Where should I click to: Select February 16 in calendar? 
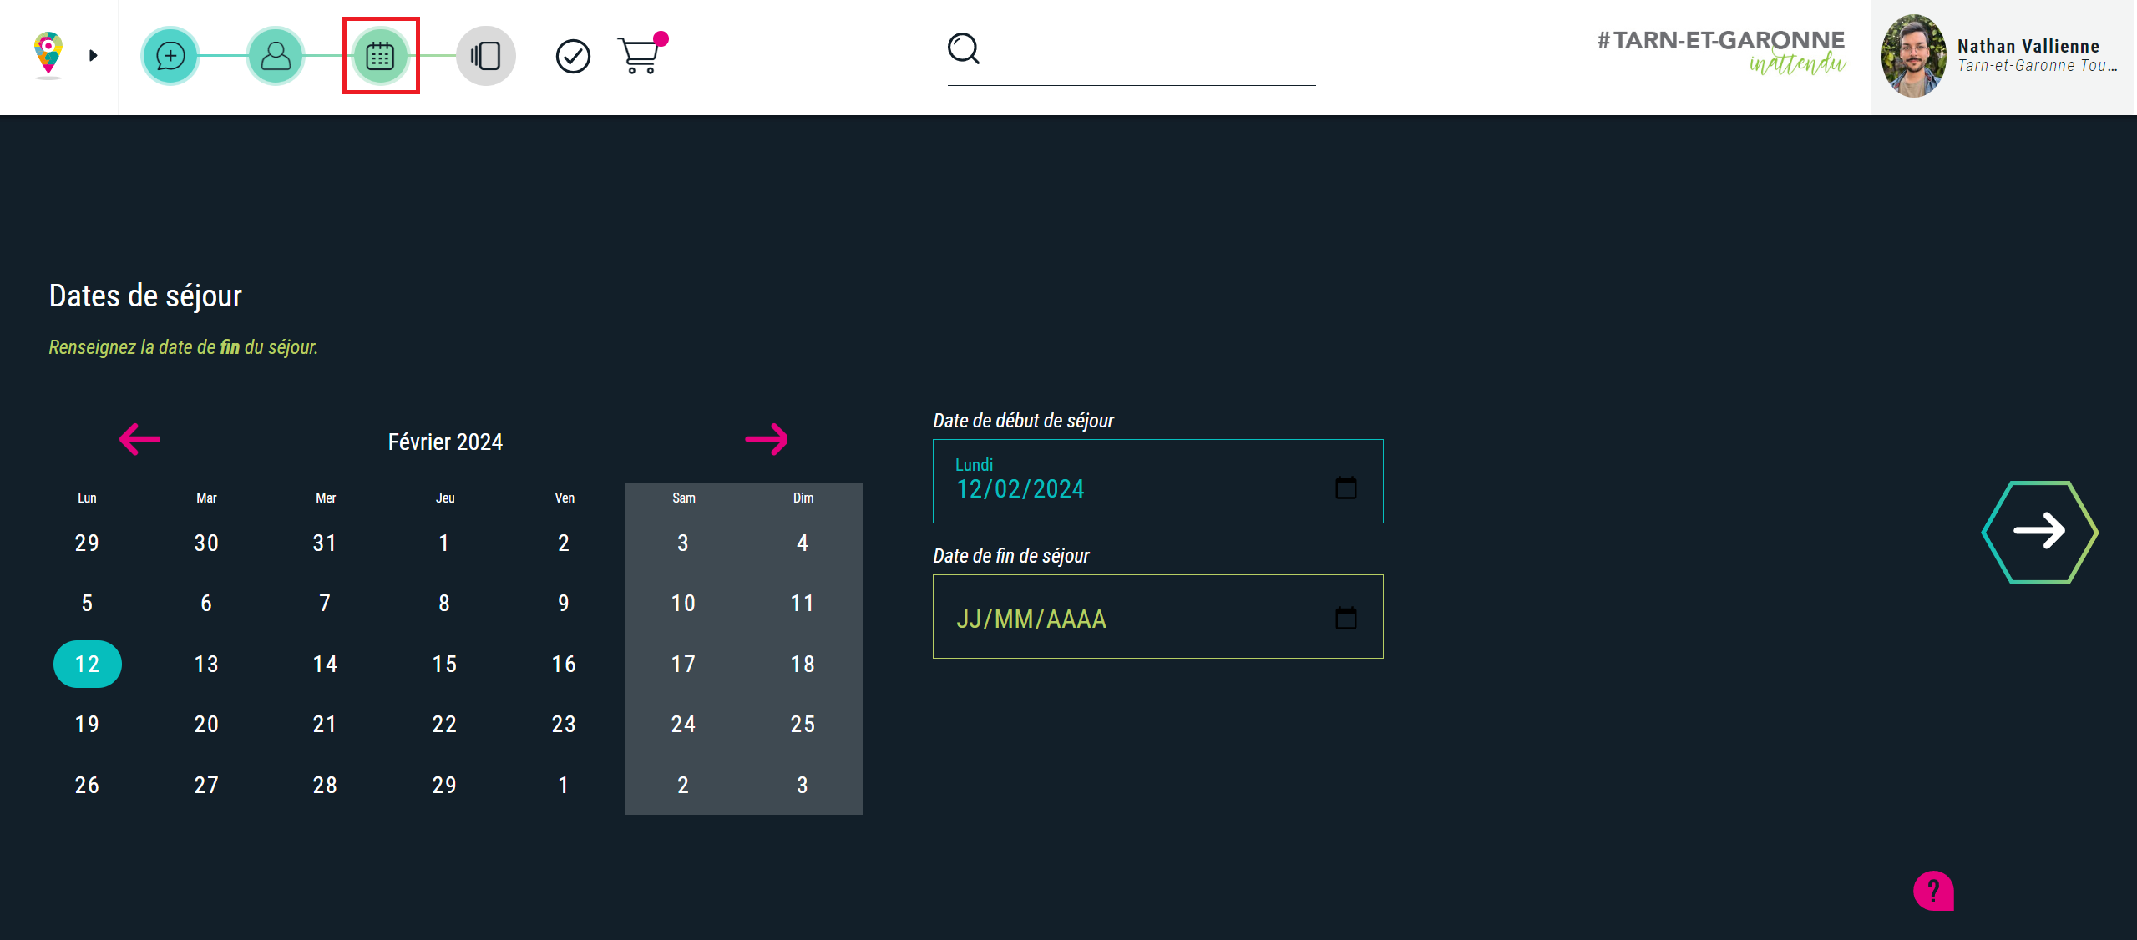point(564,664)
